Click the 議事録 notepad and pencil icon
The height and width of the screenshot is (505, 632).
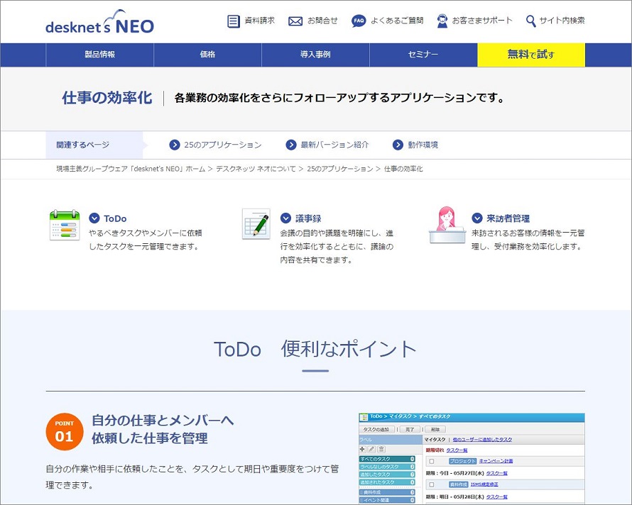(256, 224)
